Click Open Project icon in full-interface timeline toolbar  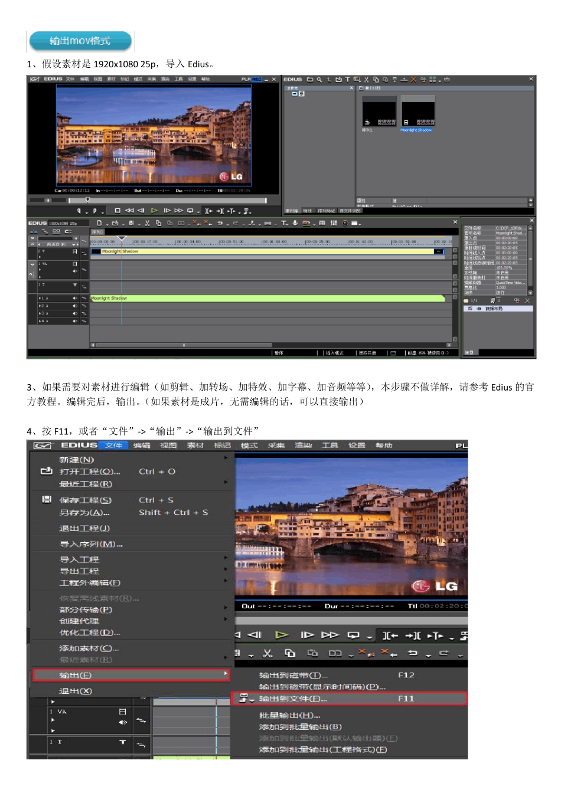point(115,223)
